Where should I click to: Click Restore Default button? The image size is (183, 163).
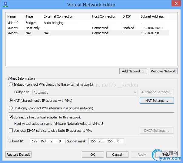click(x=18, y=155)
